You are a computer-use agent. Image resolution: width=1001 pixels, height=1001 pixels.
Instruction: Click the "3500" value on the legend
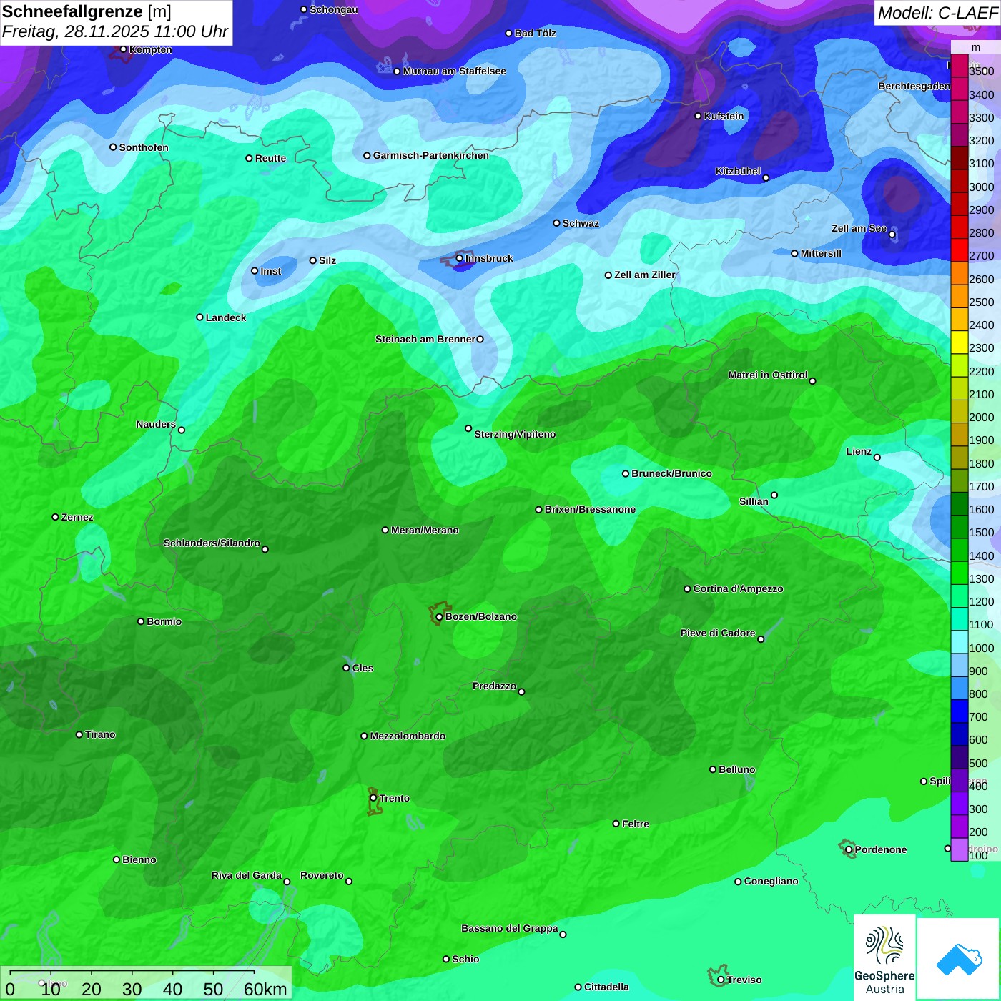pyautogui.click(x=982, y=71)
